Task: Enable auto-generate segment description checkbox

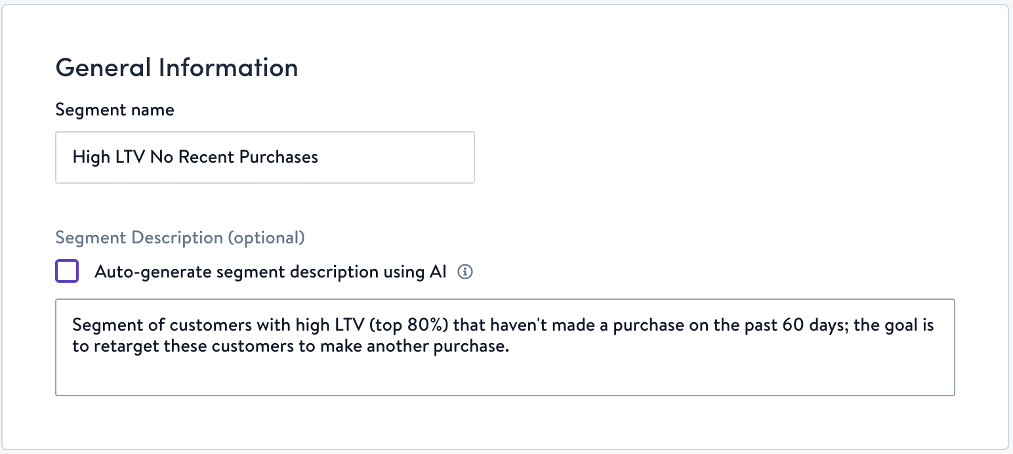Action: pyautogui.click(x=67, y=272)
